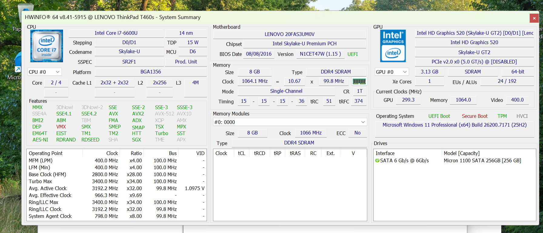Click the tRCD column header
This screenshot has height=233, width=543.
pyautogui.click(x=259, y=153)
